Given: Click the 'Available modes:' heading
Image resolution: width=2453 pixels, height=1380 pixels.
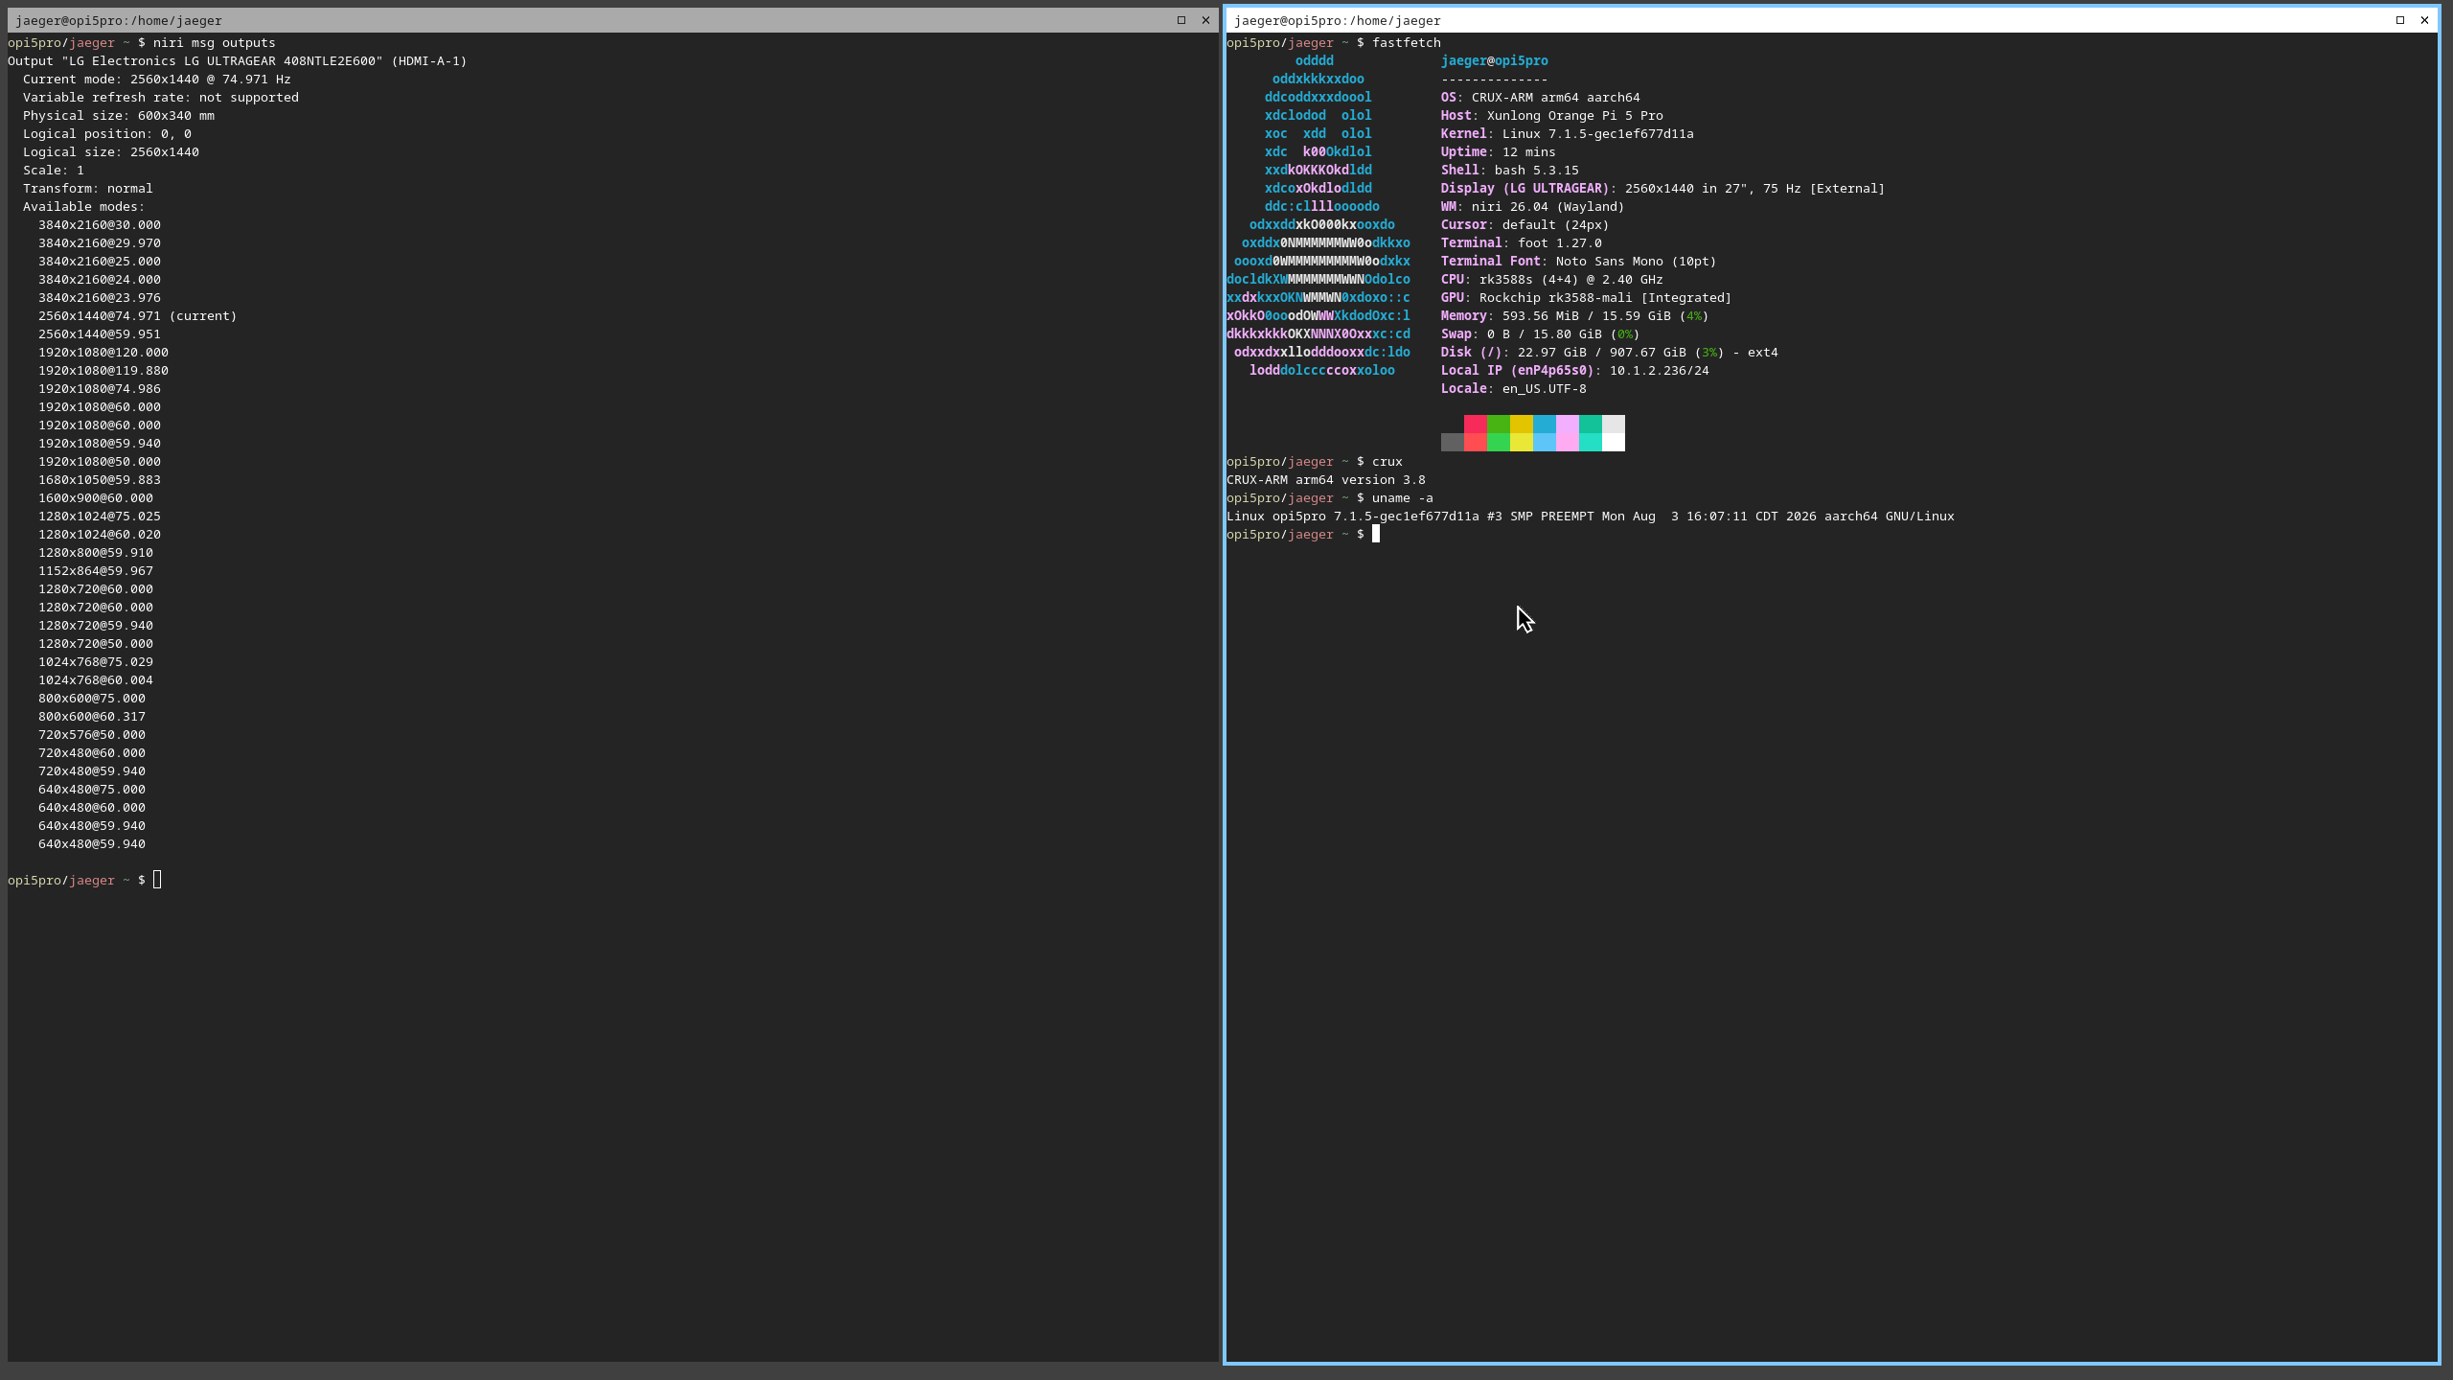Looking at the screenshot, I should pos(84,207).
